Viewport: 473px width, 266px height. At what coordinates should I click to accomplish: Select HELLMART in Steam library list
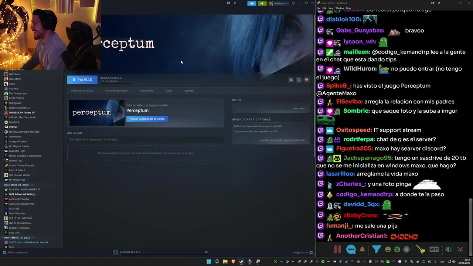click(x=15, y=79)
